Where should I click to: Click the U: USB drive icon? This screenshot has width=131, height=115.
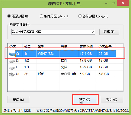click(12, 75)
